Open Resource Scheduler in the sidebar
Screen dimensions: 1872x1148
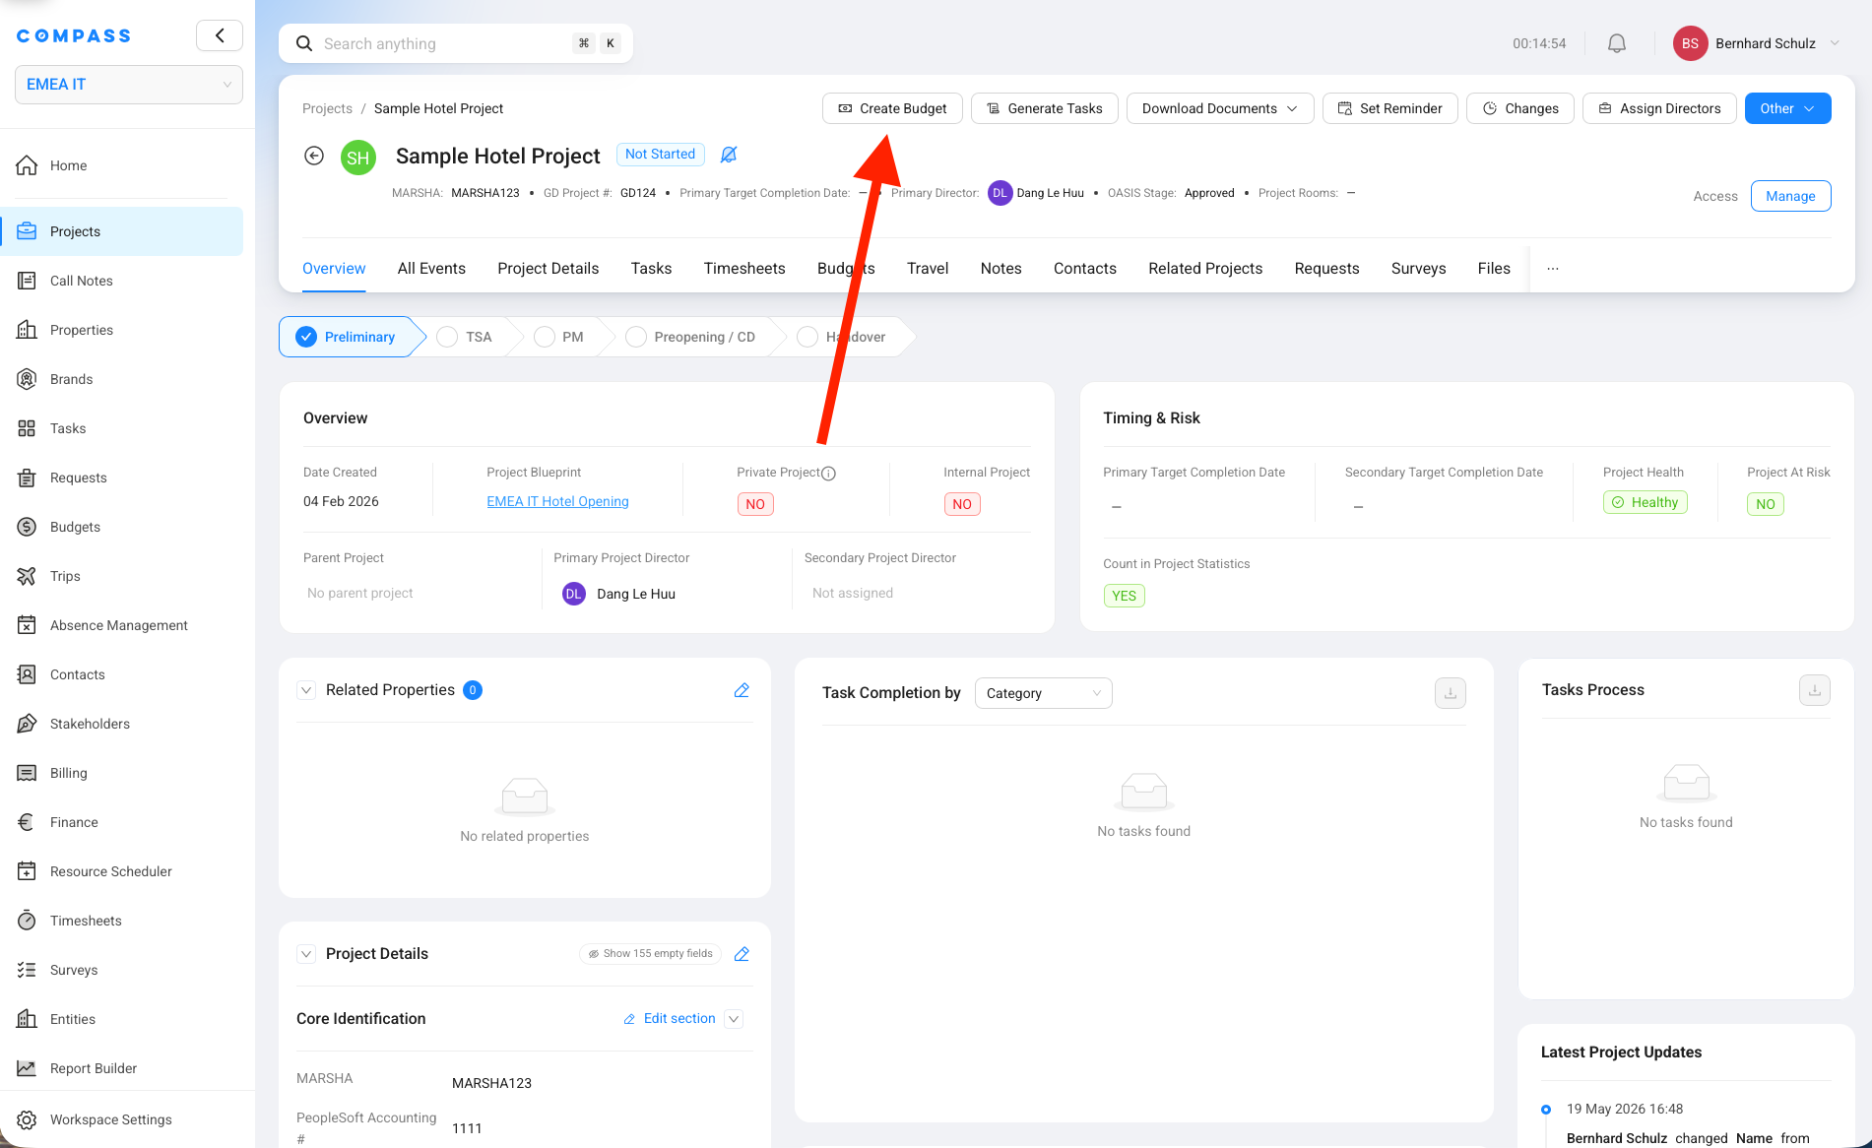coord(110,871)
